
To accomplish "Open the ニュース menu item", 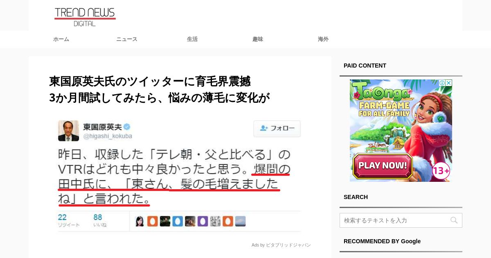I will (x=126, y=39).
